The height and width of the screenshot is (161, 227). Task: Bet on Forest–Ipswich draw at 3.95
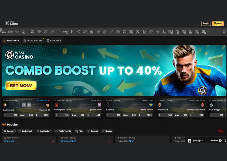click(78, 115)
